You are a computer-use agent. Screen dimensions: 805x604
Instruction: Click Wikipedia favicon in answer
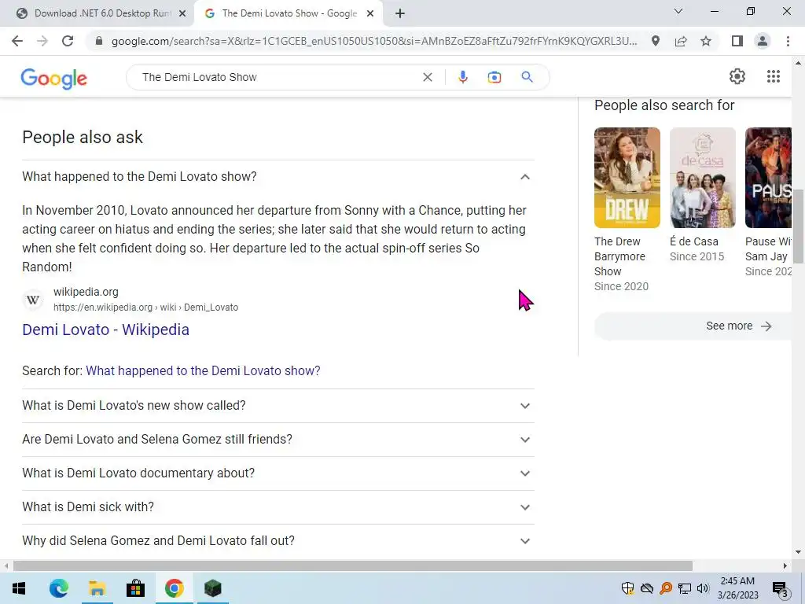(33, 300)
